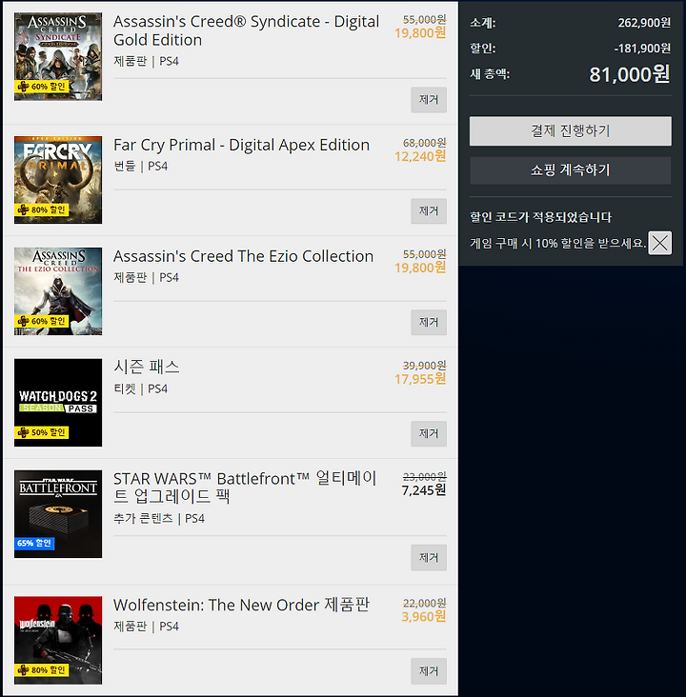Screen dimensions: 686x697
Task: Dismiss the applied discount code with X icon
Action: pos(659,243)
